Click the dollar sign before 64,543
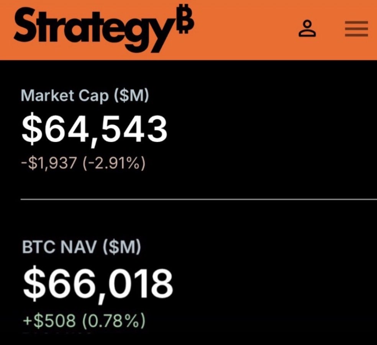 click(x=32, y=129)
